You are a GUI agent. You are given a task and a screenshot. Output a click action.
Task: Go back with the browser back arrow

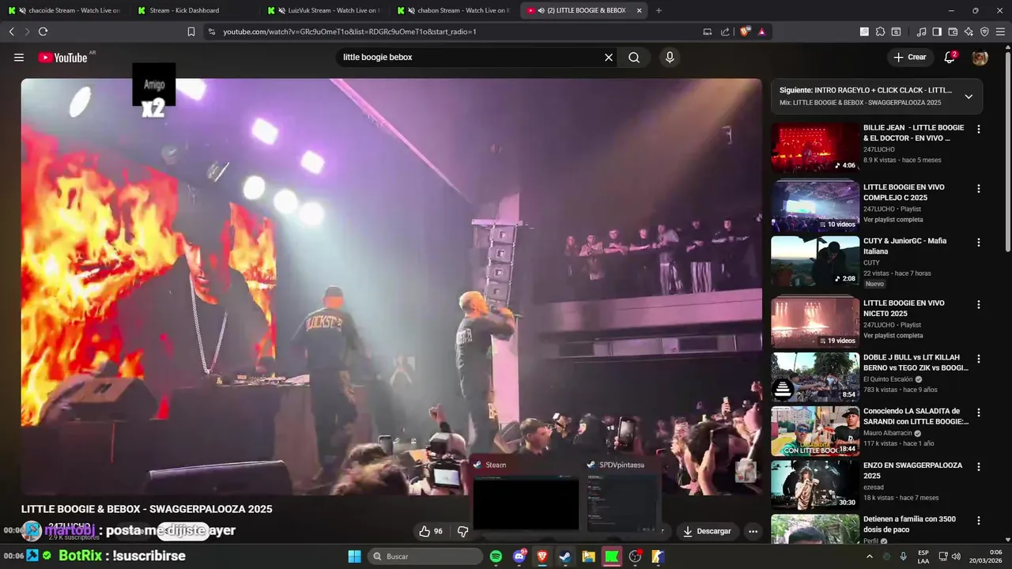tap(12, 32)
